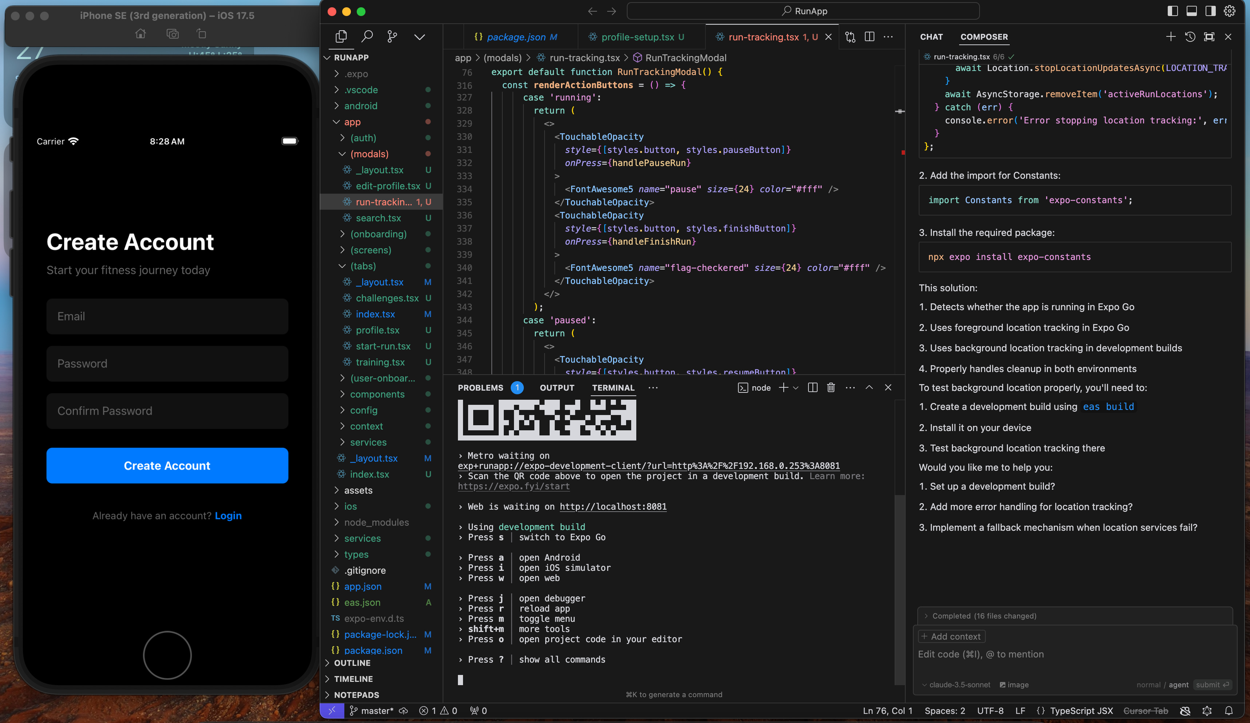Click the Email input field

point(167,316)
